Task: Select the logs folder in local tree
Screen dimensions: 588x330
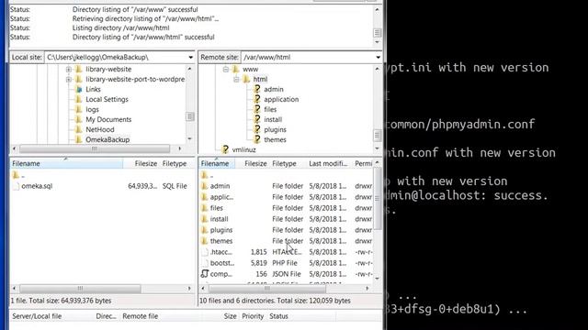Action: 92,110
